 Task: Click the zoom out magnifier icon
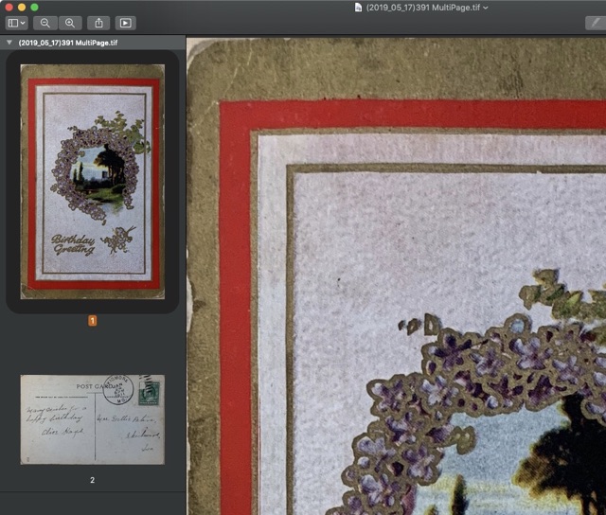pos(45,23)
